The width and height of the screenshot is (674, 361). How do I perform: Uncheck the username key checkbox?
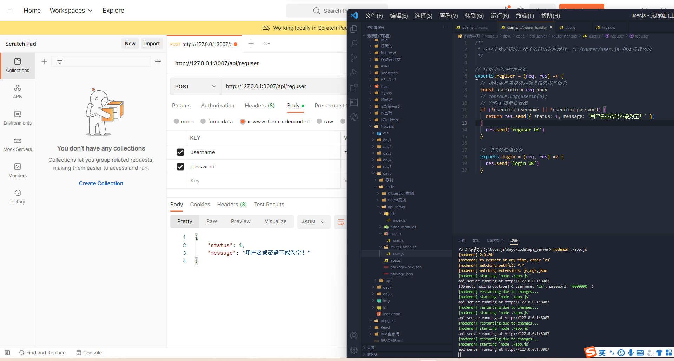click(x=180, y=152)
